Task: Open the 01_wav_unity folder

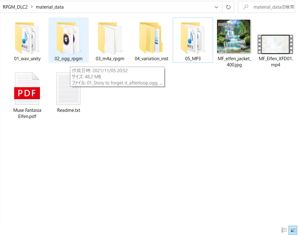Action: point(27,38)
